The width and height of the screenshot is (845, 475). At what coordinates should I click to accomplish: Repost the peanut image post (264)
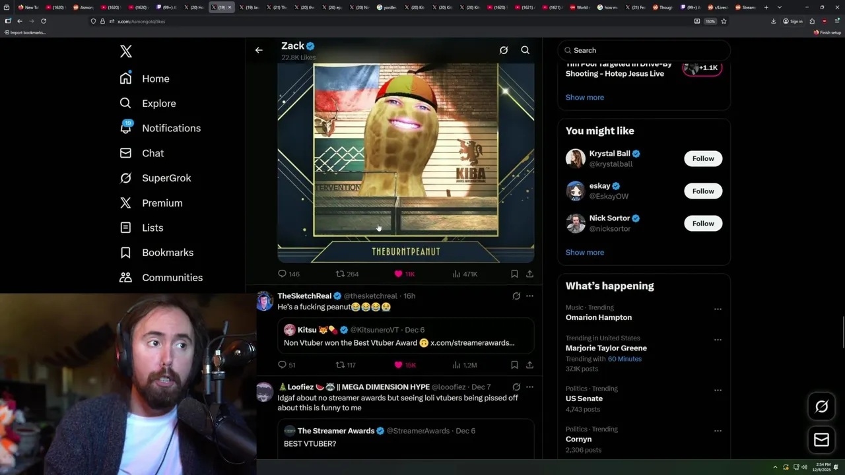[x=347, y=274]
